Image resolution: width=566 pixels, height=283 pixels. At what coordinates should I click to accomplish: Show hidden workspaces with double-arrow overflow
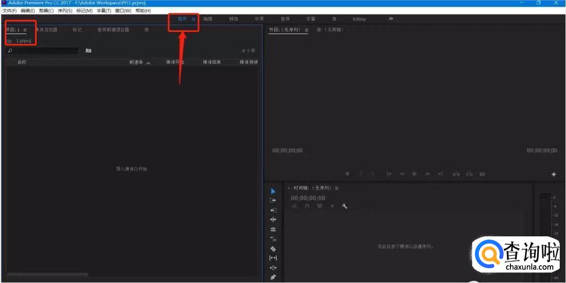pyautogui.click(x=391, y=19)
